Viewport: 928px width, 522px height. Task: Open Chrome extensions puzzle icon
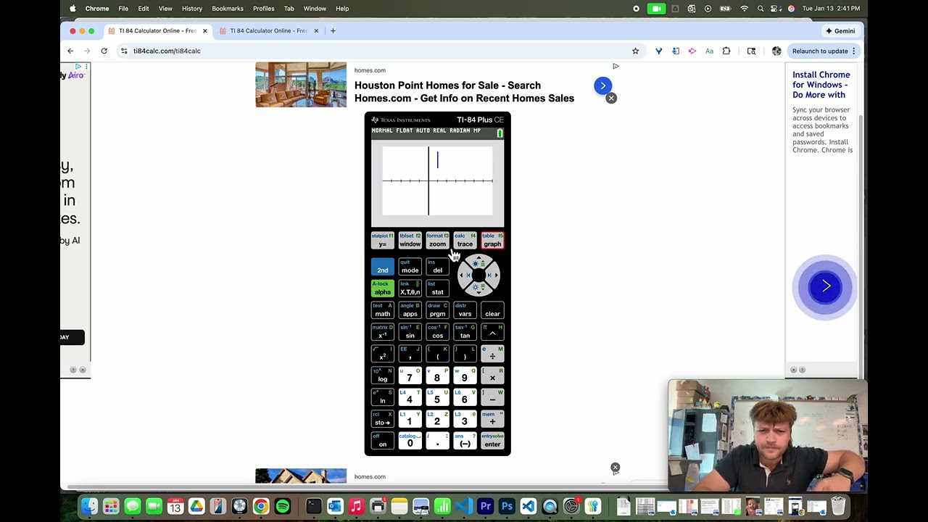coord(726,51)
